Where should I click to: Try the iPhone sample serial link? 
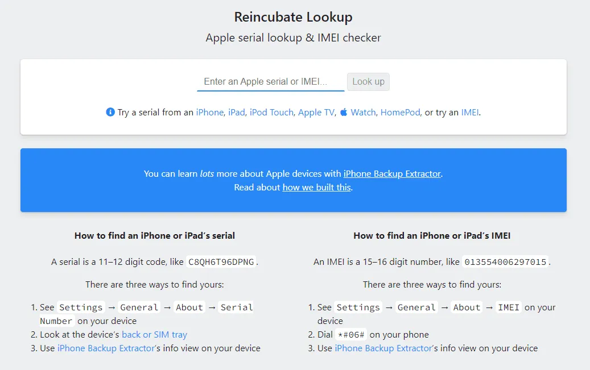tap(209, 113)
